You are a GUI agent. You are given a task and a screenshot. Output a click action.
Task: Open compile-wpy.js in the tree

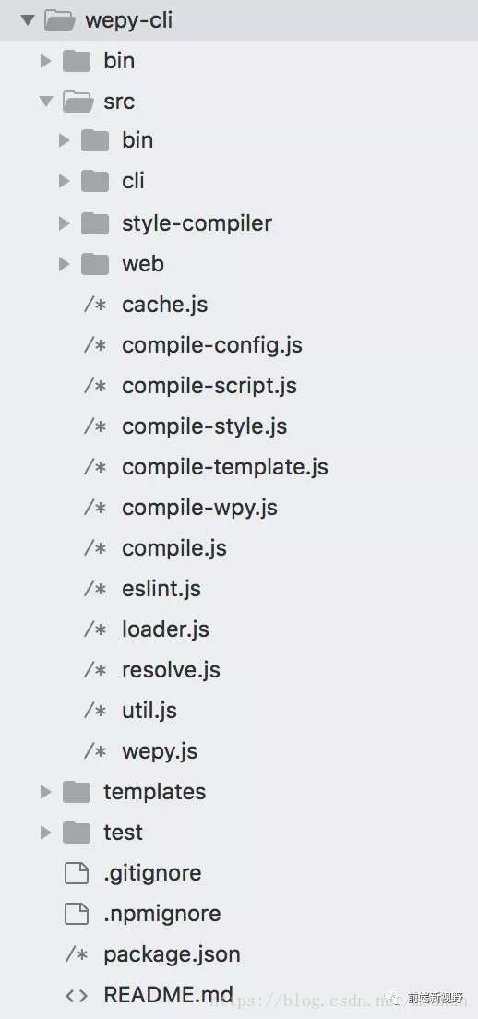pyautogui.click(x=199, y=508)
